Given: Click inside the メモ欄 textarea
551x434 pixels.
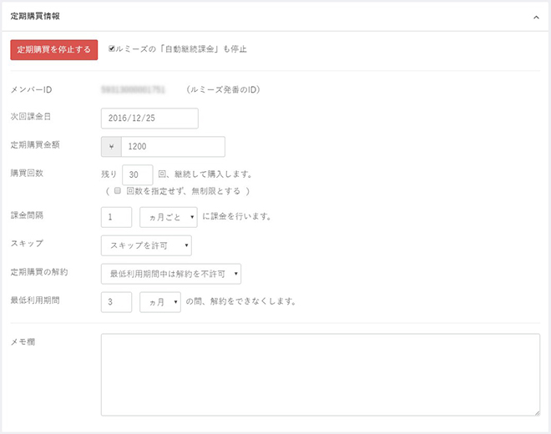Looking at the screenshot, I should tap(321, 375).
